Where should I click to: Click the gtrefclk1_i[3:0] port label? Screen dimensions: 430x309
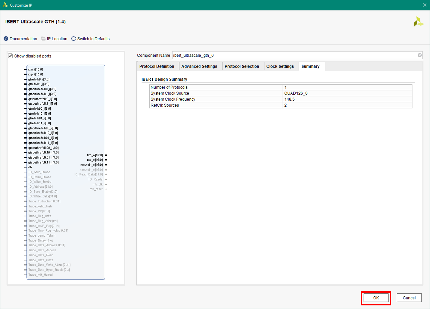pyautogui.click(x=39, y=84)
